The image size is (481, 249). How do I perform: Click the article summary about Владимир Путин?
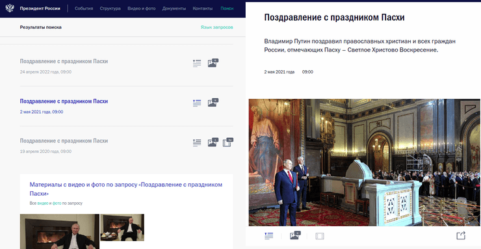361,46
